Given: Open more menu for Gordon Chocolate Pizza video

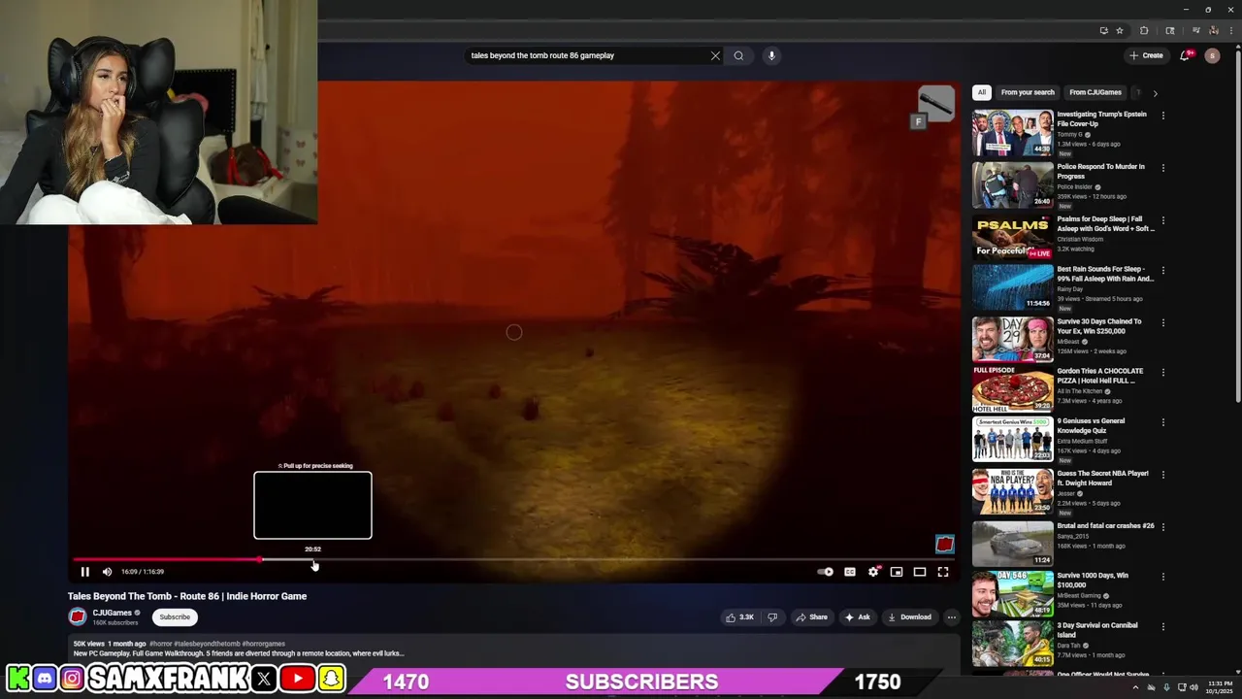Looking at the screenshot, I should 1162,372.
